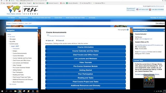Open World Country Chart and Profiles menu
Screen dimensions: 166x93
[75, 18]
